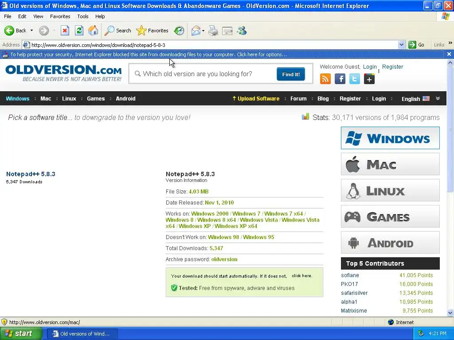Image resolution: width=454 pixels, height=340 pixels.
Task: Click the OldVersion.com logo
Action: tap(64, 73)
